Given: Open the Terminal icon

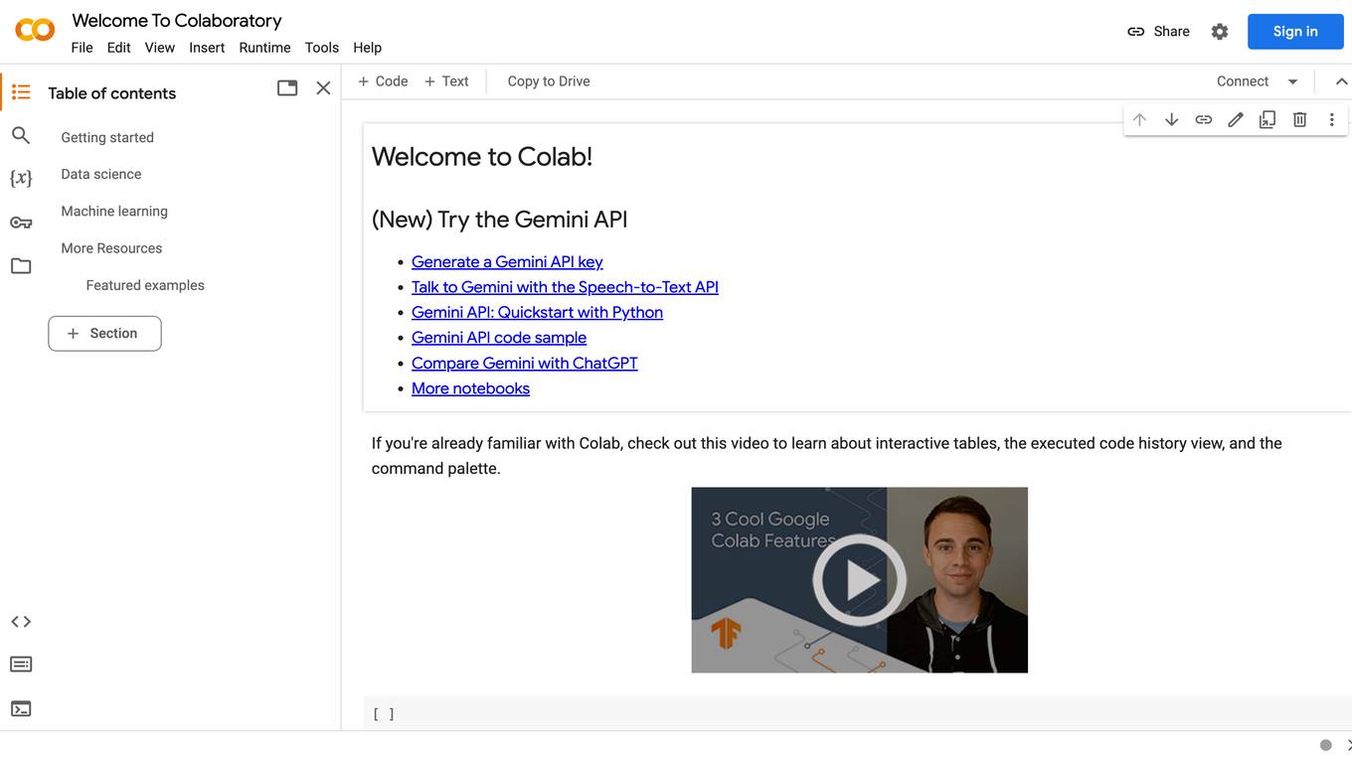Looking at the screenshot, I should 21,708.
